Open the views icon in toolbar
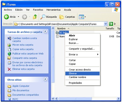 click(81, 17)
